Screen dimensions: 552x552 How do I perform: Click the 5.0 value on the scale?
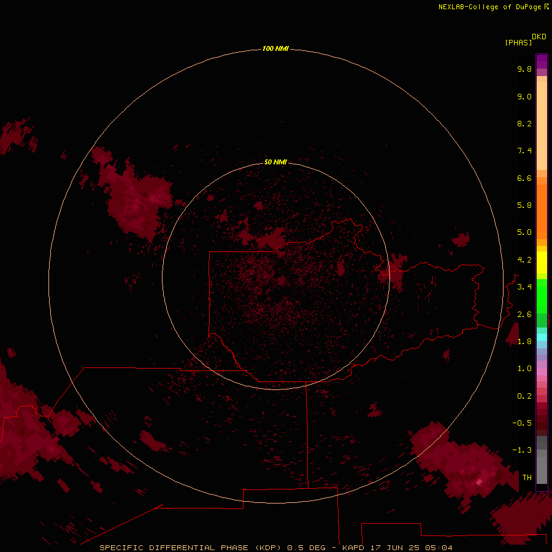[x=524, y=232]
